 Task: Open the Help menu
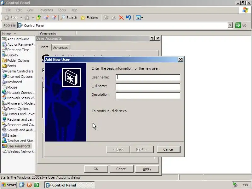pos(74,10)
